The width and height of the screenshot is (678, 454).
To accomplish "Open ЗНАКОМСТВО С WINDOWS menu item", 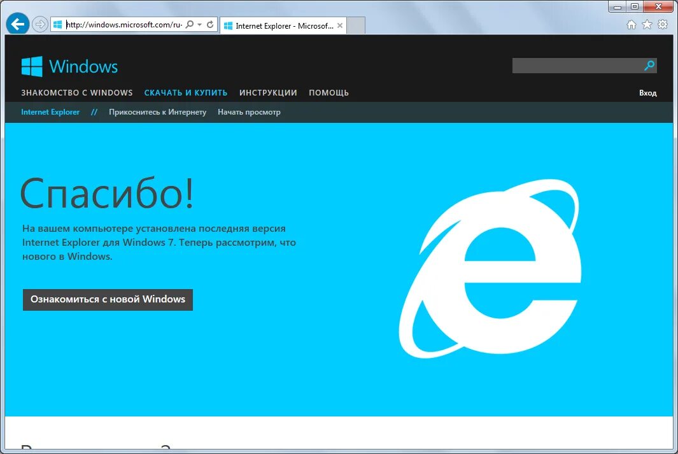I will coord(77,92).
